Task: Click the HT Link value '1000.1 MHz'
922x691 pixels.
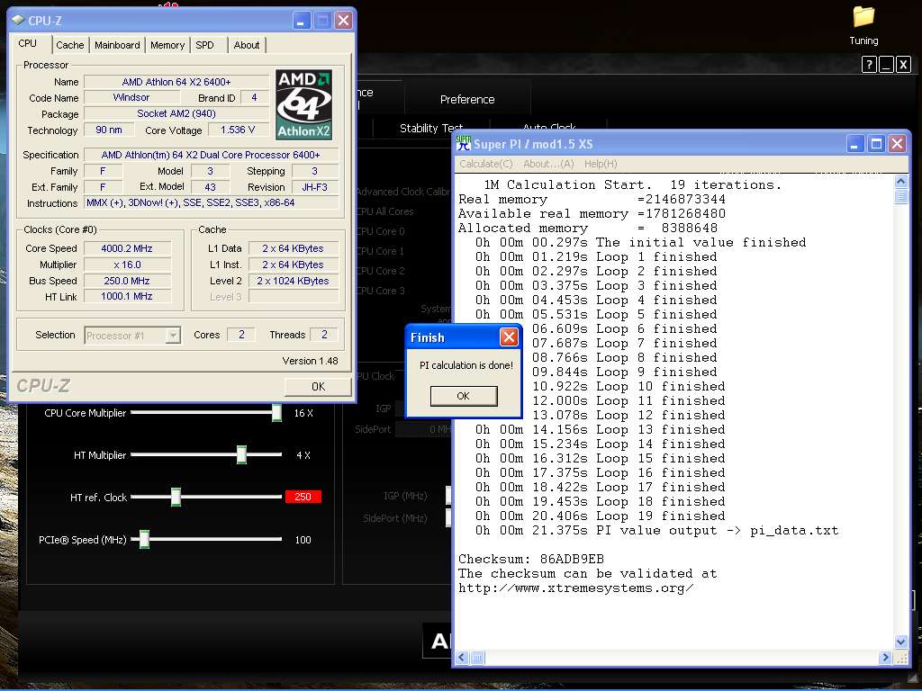Action: [127, 296]
